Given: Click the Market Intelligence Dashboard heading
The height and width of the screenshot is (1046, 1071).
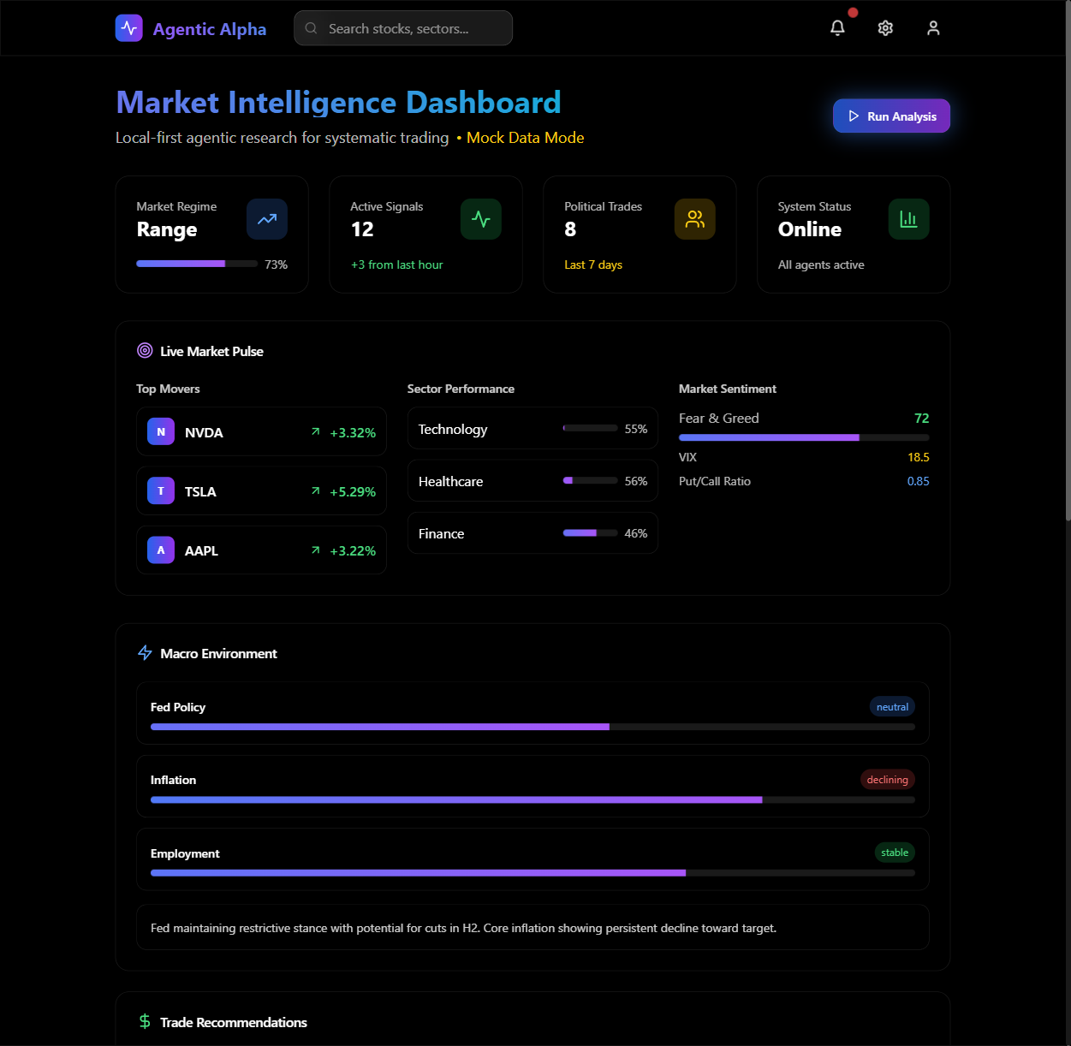Looking at the screenshot, I should pyautogui.click(x=339, y=103).
